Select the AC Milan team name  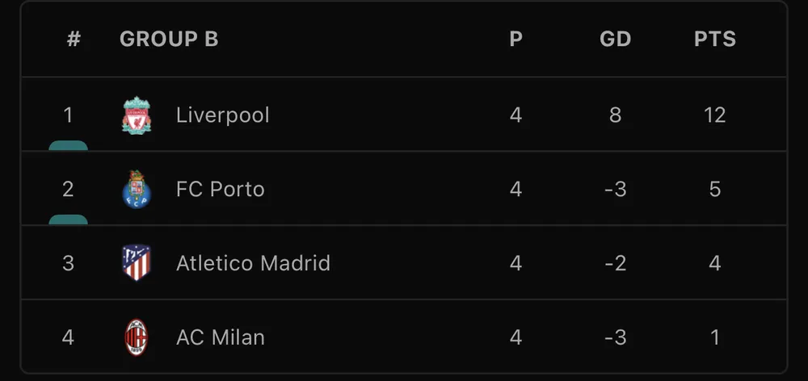221,337
